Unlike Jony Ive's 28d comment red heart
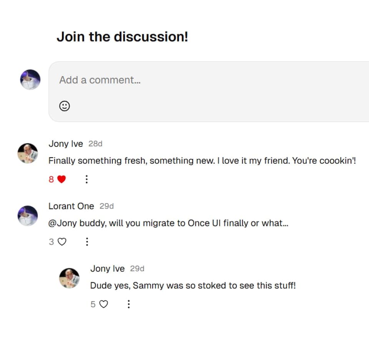The width and height of the screenshot is (369, 338). [61, 179]
